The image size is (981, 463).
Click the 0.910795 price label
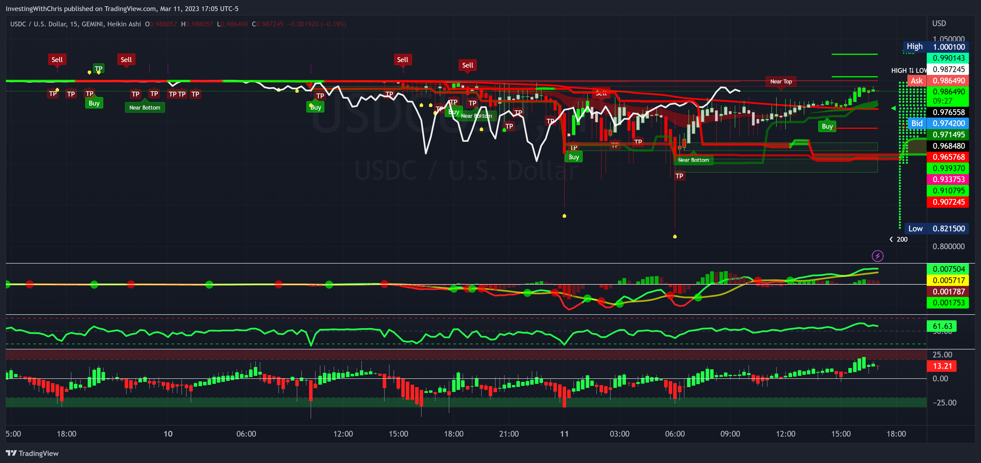948,191
